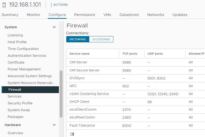Click the sidebar vertical scrollbar
The width and height of the screenshot is (205, 137).
61,94
